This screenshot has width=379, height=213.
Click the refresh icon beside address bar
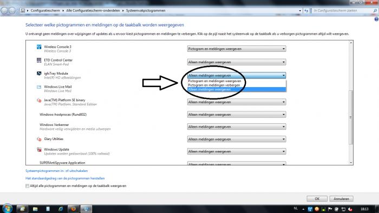point(306,11)
